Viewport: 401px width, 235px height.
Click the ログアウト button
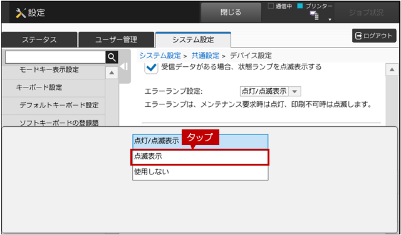[x=374, y=36]
